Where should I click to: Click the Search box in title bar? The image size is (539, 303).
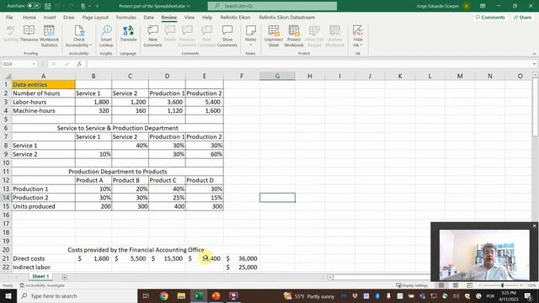pos(272,6)
